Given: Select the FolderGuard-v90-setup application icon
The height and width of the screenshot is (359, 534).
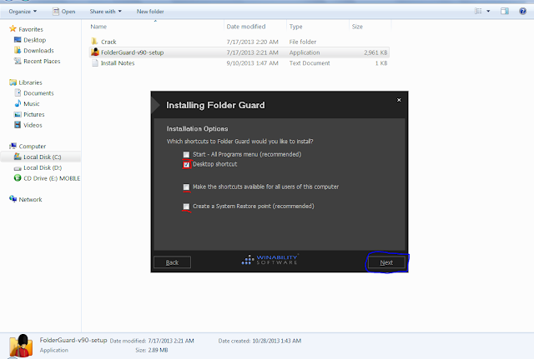Looking at the screenshot, I should (95, 52).
